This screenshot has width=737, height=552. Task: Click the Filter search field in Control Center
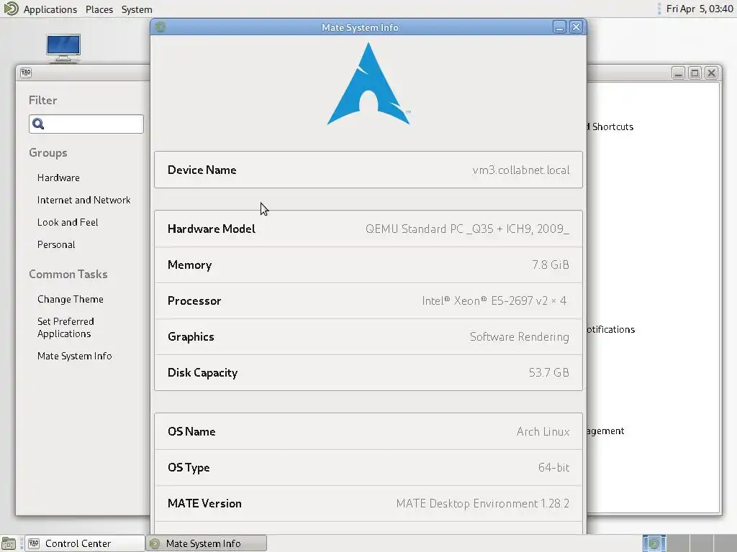(86, 124)
